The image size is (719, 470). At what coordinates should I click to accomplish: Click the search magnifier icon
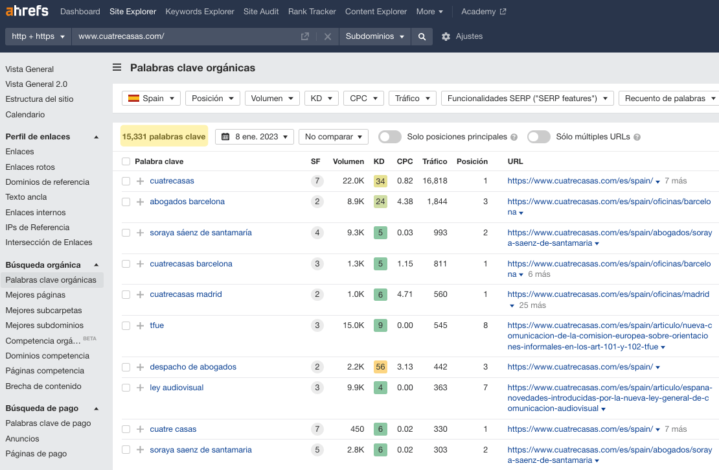(x=421, y=36)
